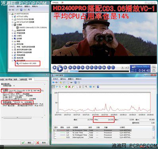The width and height of the screenshot is (158, 149).
Task: Enable the % User Time counter checkbox
Action: point(55,133)
